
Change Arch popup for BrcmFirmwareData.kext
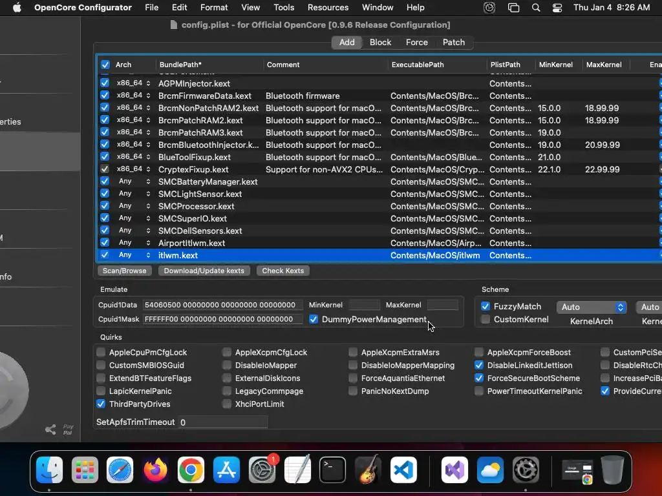133,96
